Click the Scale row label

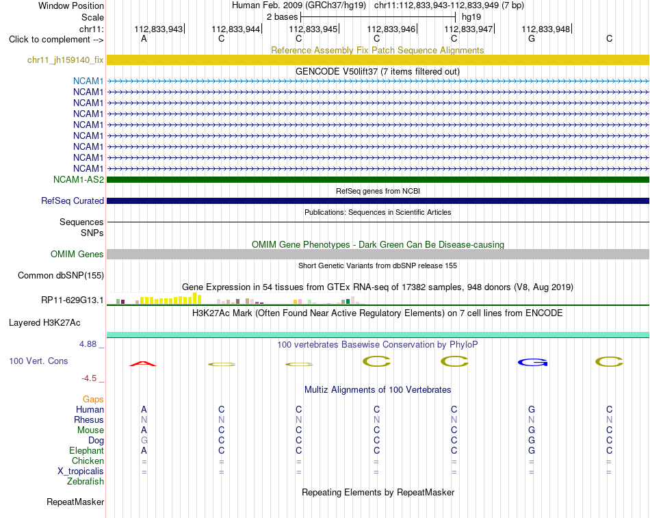pos(92,17)
